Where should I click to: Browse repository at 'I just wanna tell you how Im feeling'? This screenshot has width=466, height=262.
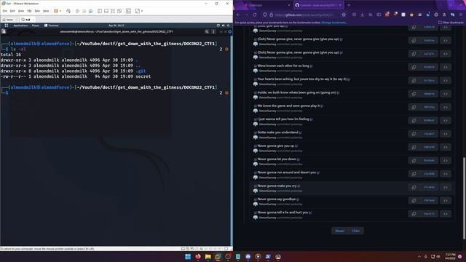tap(446, 120)
